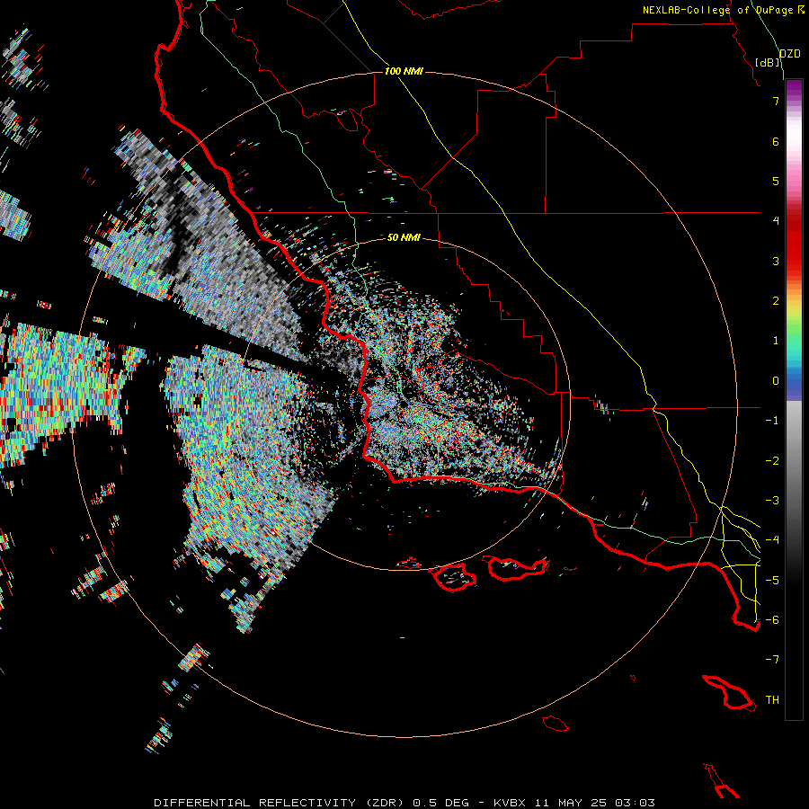Select the -4 value on the color scale
The height and width of the screenshot is (809, 809).
(x=772, y=540)
